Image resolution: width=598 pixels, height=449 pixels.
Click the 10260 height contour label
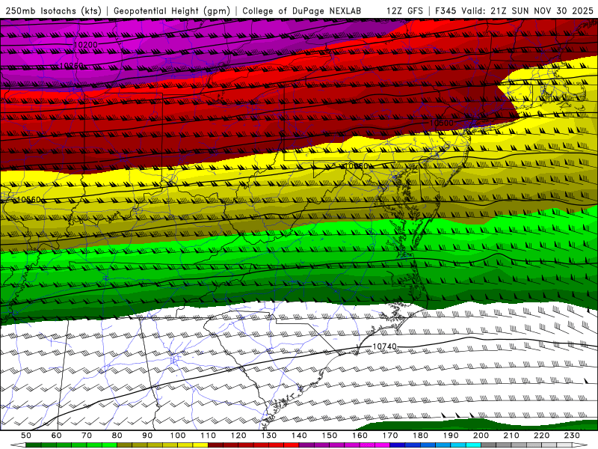tap(71, 66)
